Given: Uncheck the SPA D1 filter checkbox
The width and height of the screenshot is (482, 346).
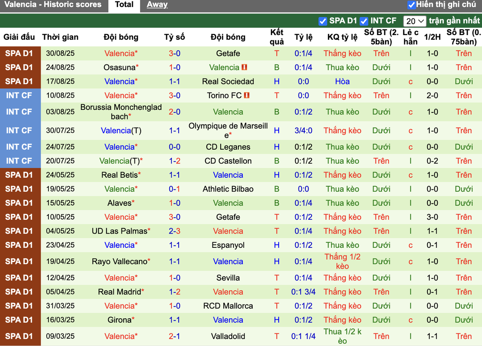Looking at the screenshot, I should [323, 21].
